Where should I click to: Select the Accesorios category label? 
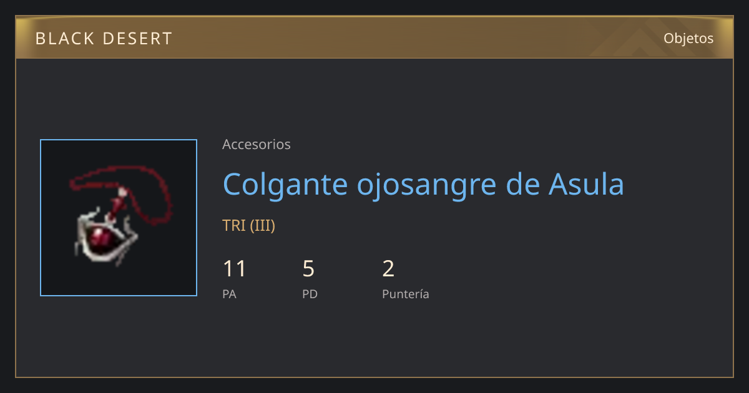tap(257, 144)
